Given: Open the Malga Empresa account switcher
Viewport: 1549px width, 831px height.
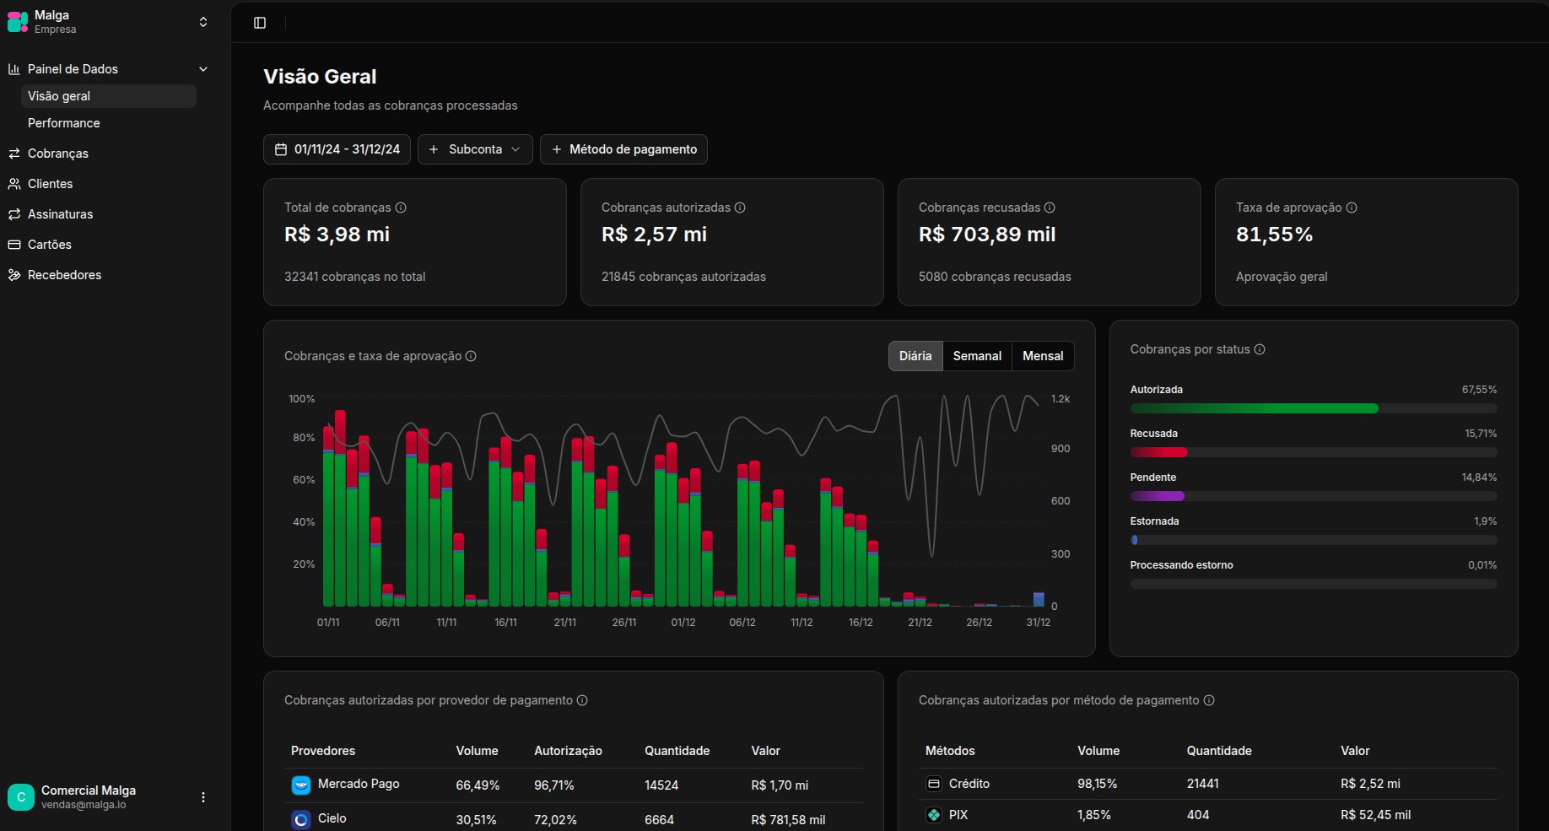Looking at the screenshot, I should tap(108, 22).
